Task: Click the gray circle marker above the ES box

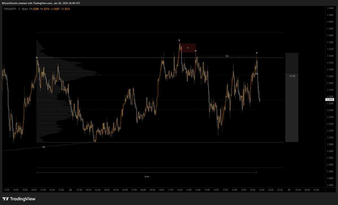Action: [179, 40]
